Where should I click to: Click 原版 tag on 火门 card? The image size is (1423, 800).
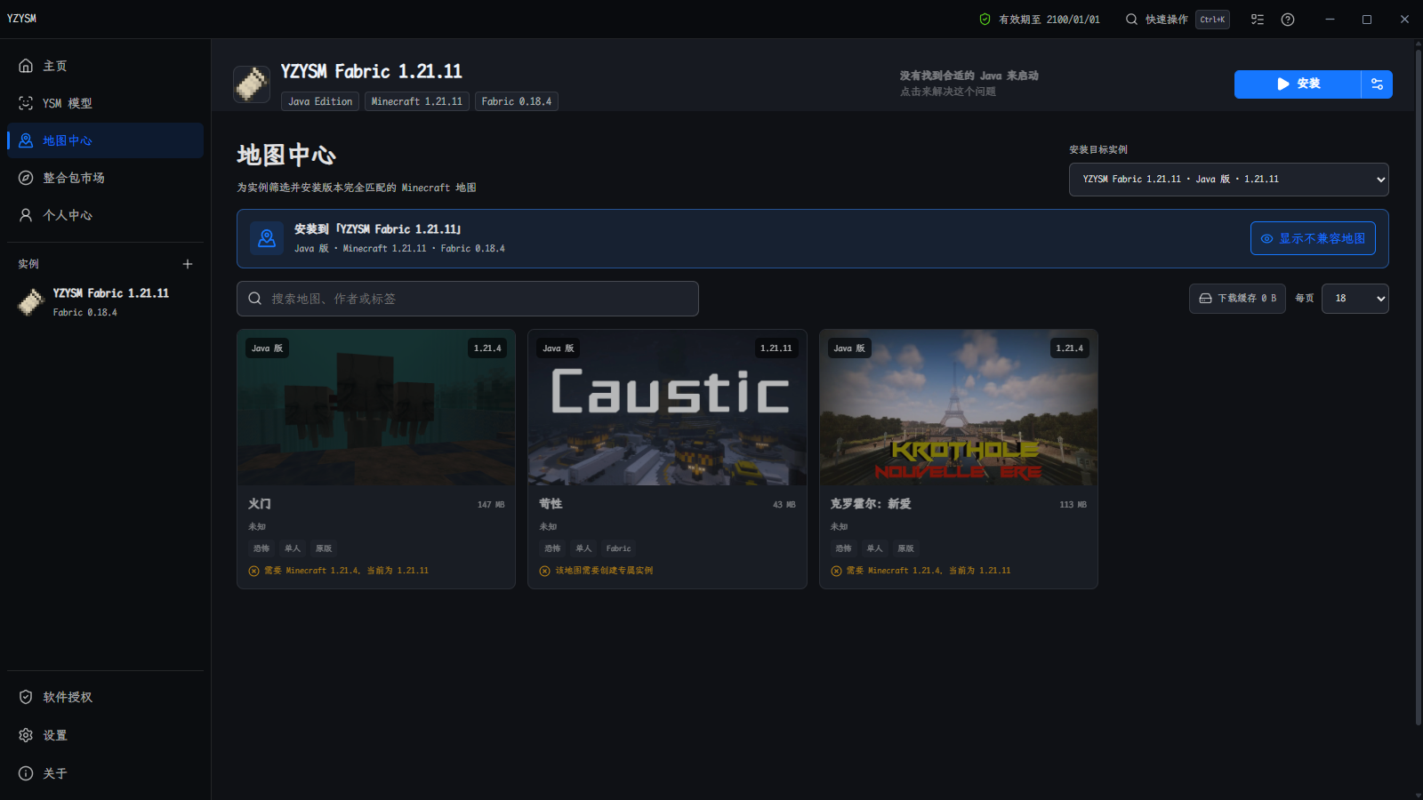(324, 548)
